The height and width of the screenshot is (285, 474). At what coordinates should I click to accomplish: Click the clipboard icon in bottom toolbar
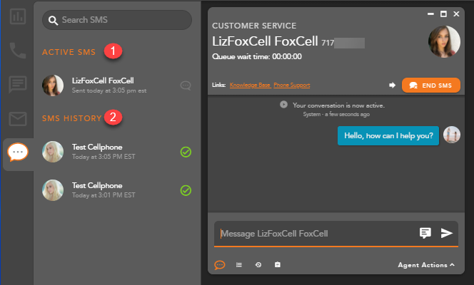[x=278, y=265]
